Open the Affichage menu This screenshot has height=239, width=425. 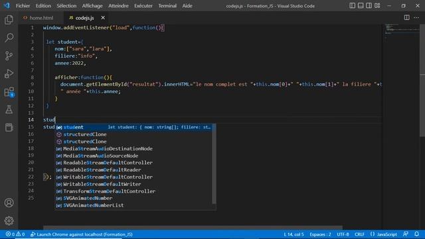point(92,6)
